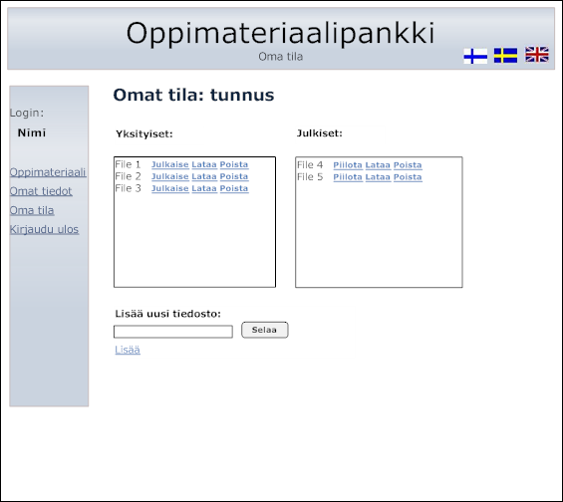Publish File 2 with Julkaise
This screenshot has height=502, width=563.
pos(170,176)
